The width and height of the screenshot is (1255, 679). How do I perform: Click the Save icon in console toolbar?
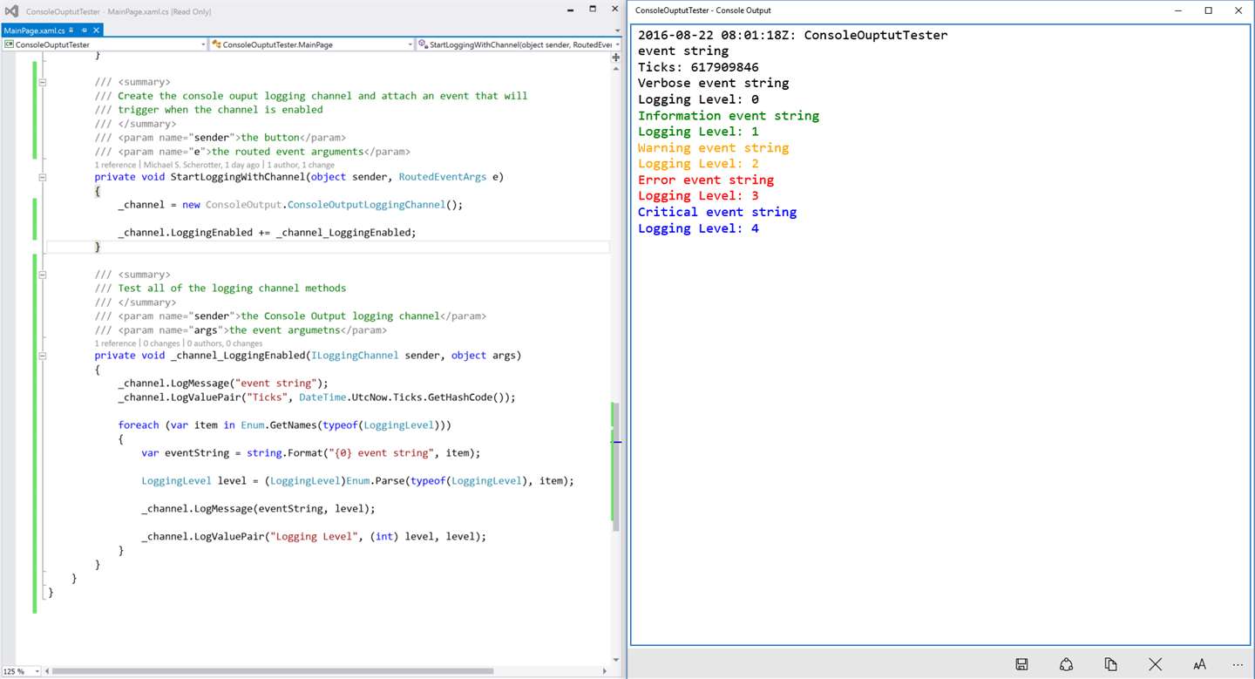1021,664
